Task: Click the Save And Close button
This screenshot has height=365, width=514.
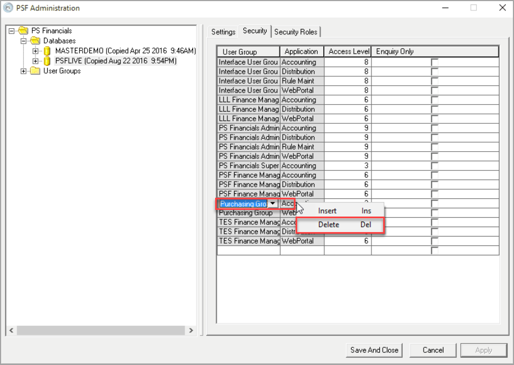Action: click(x=374, y=350)
